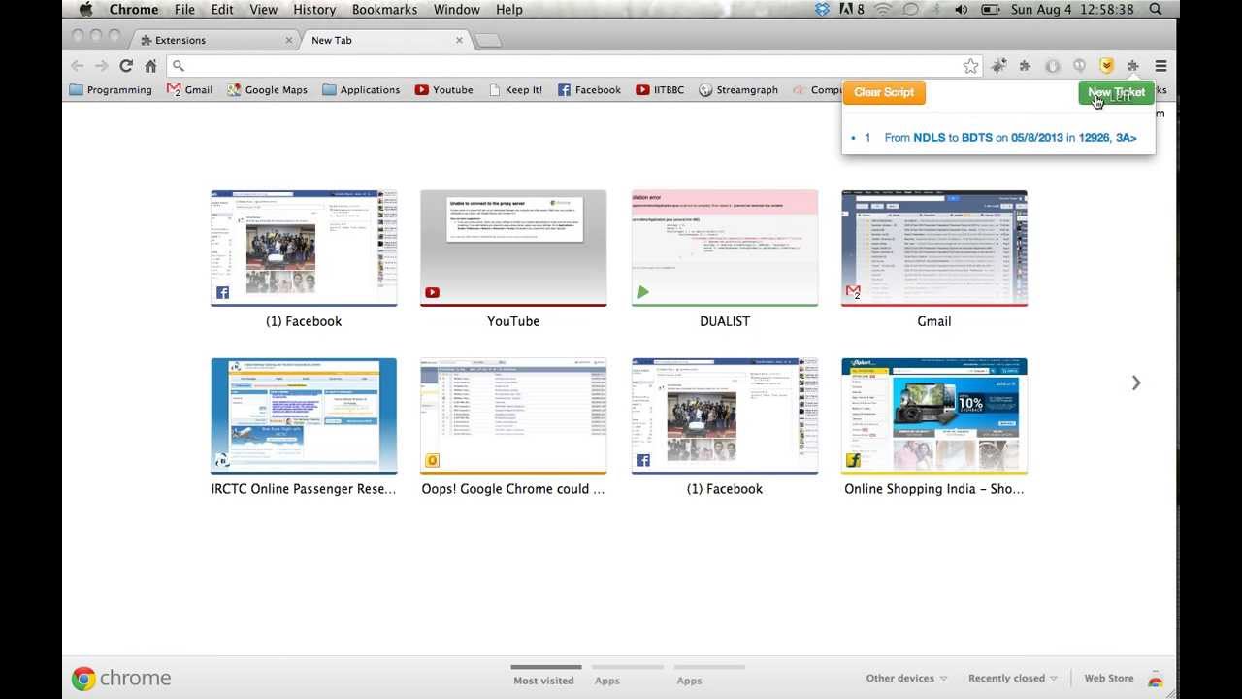
Task: Go to the Home page icon
Action: 150,66
